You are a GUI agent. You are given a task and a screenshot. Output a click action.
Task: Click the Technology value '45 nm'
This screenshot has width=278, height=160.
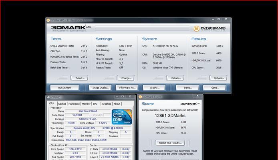point(71,123)
